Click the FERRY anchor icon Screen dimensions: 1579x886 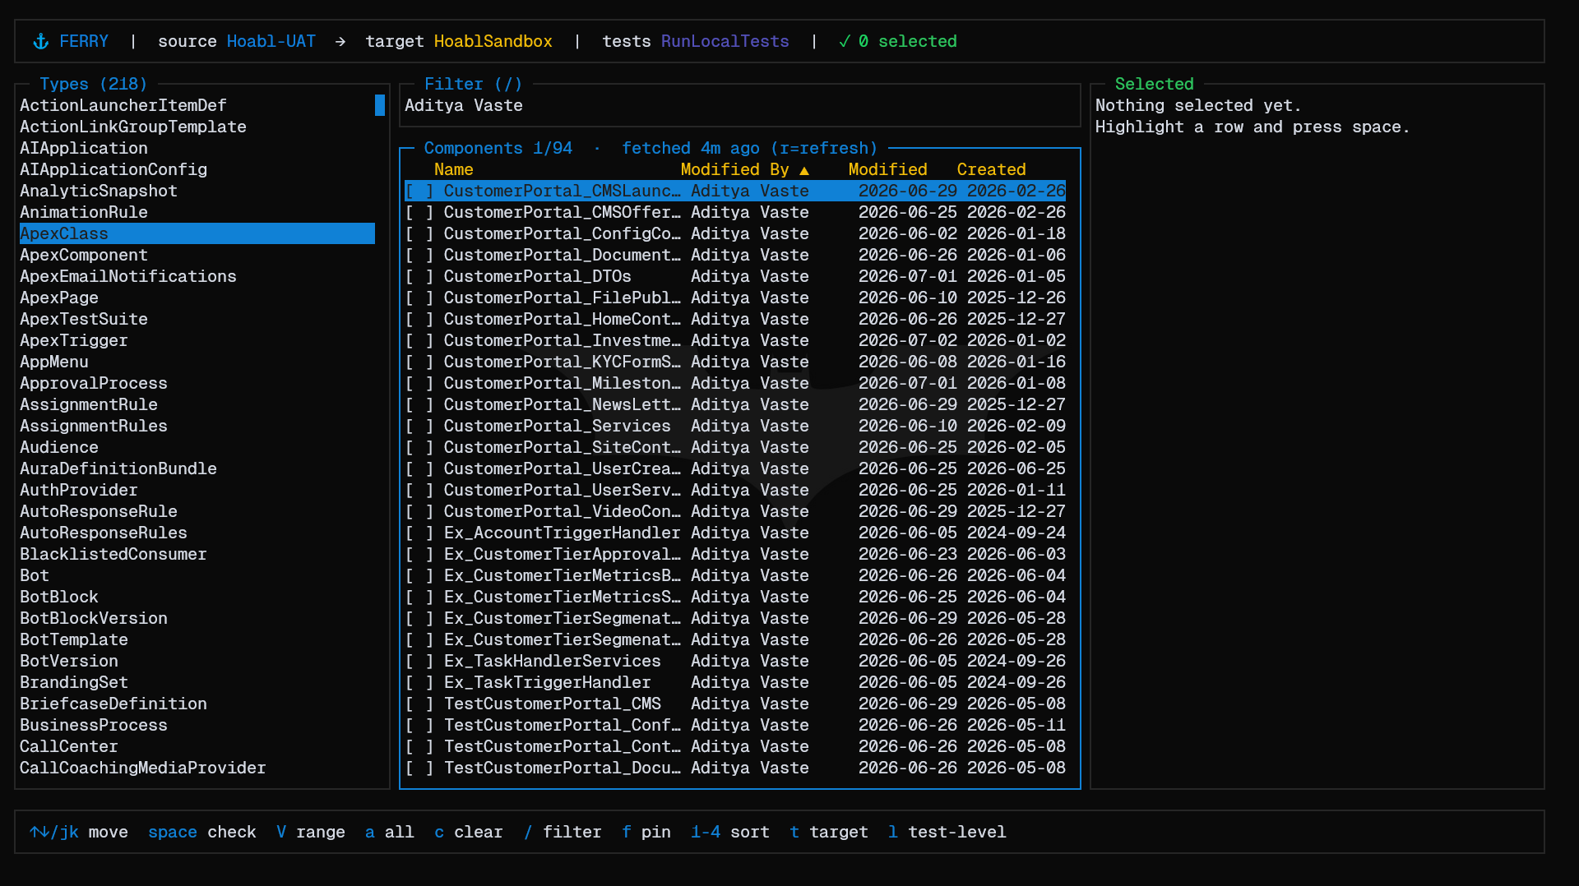click(x=41, y=41)
